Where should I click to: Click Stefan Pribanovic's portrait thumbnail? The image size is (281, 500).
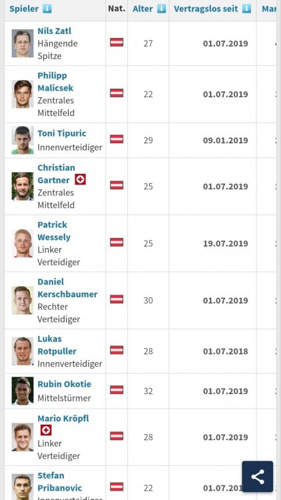coord(23,487)
